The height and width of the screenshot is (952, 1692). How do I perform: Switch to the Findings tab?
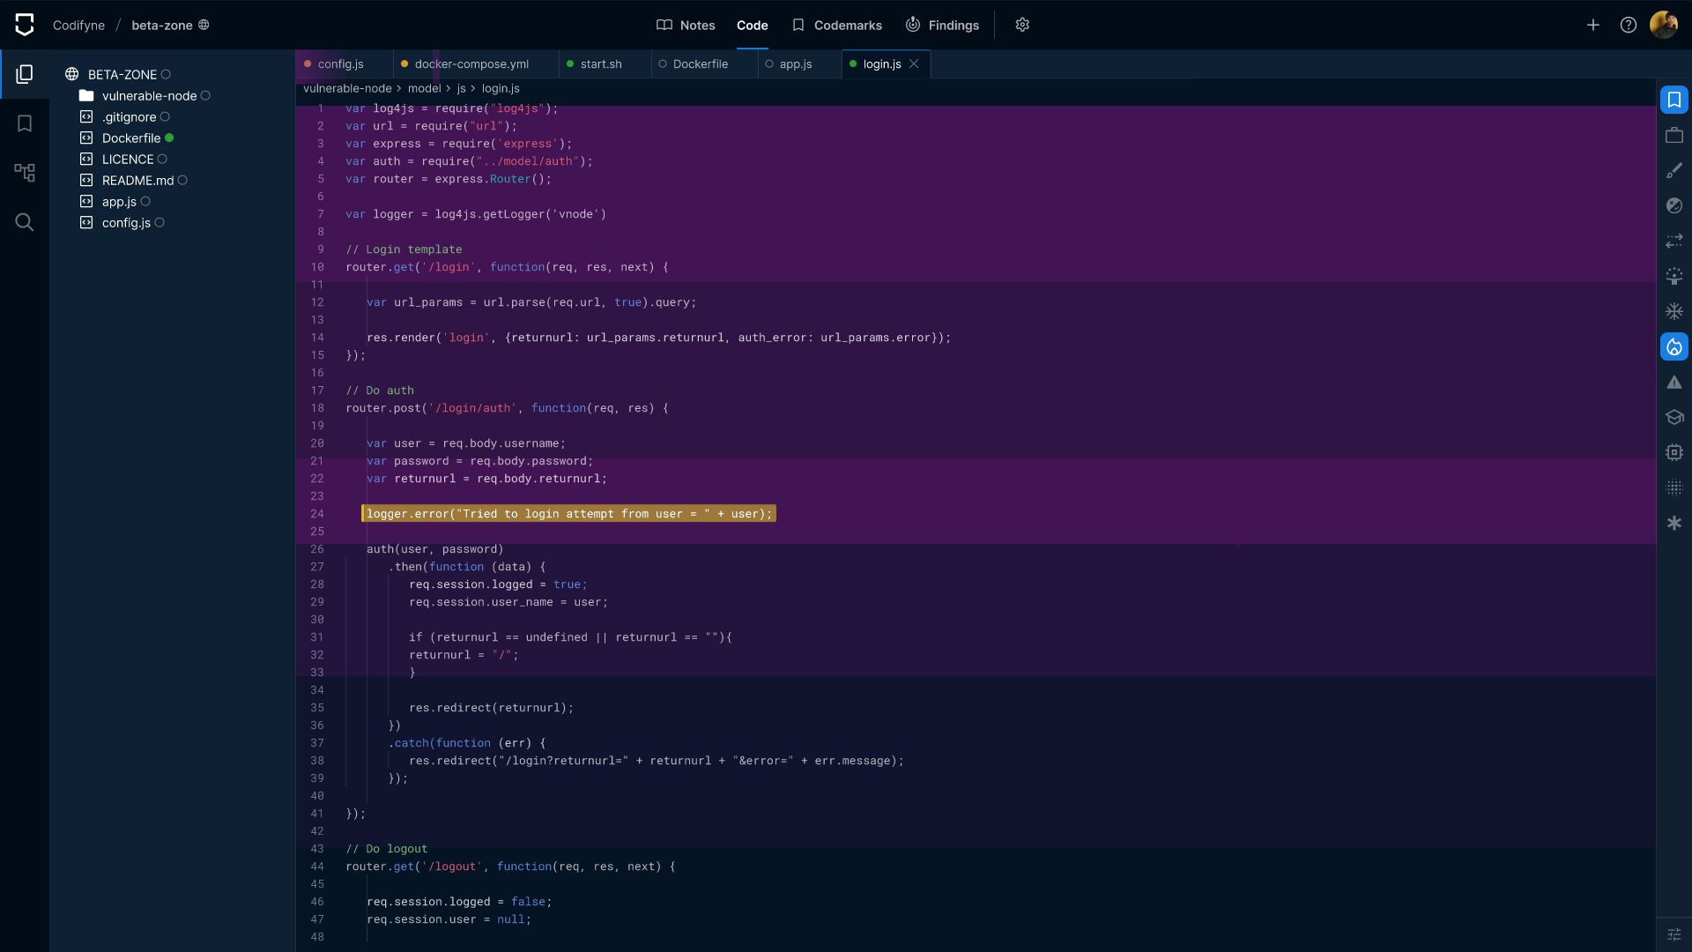click(942, 26)
